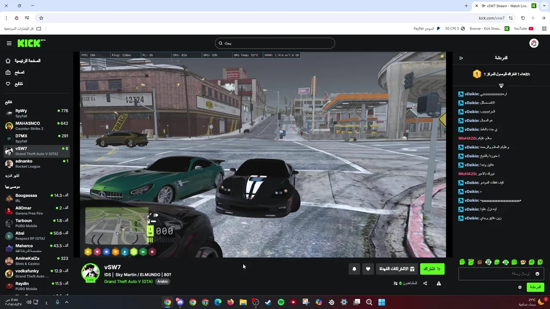
Task: Open Raydin channel in sidebar
Action: coord(37,286)
